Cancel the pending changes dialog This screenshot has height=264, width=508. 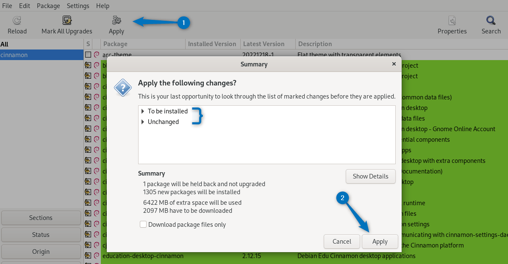click(x=341, y=242)
